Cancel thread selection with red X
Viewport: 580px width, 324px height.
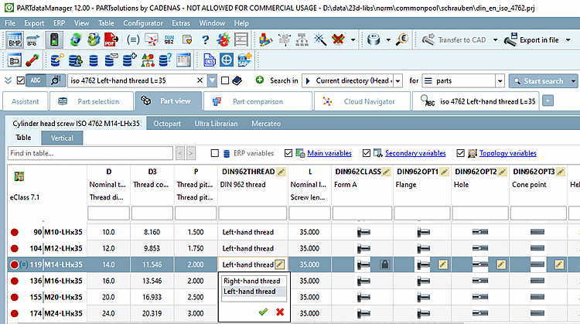(279, 312)
